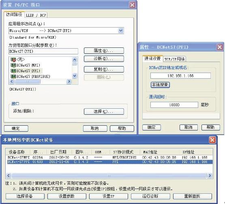This screenshot has height=204, width=225.
Task: Click the communication timeout 10000 field
Action: coord(174,105)
